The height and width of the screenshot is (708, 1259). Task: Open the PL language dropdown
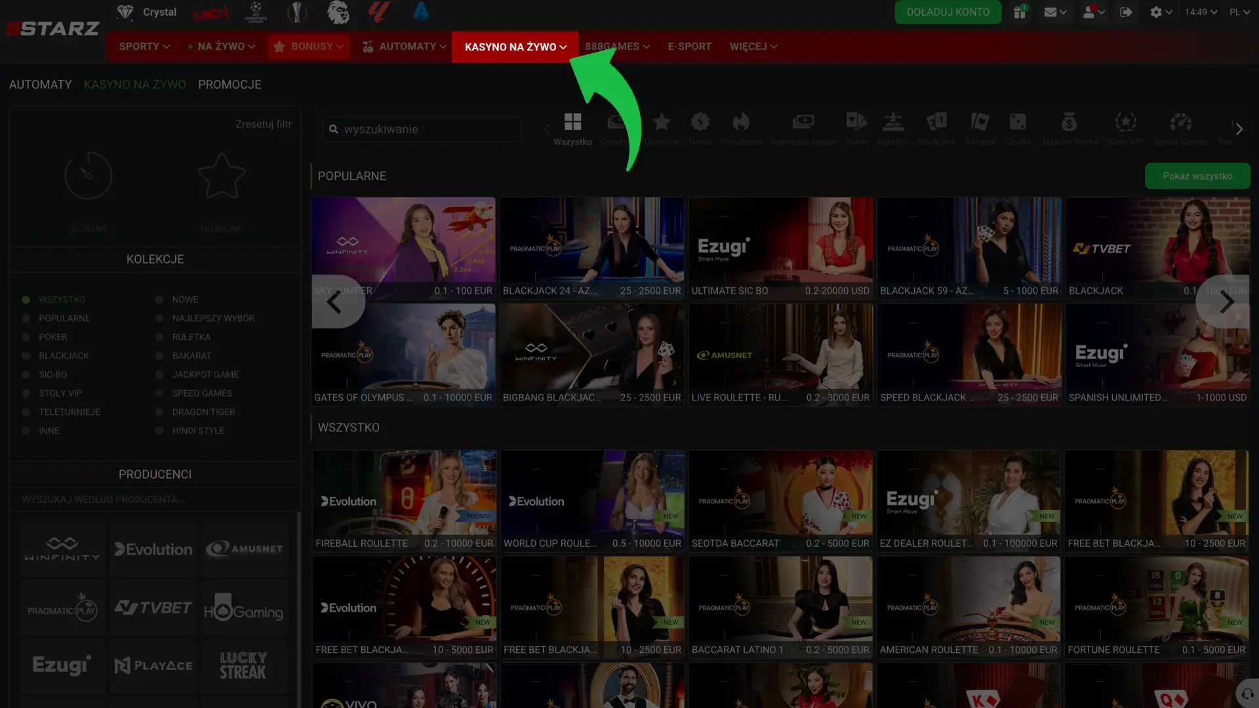tap(1239, 12)
